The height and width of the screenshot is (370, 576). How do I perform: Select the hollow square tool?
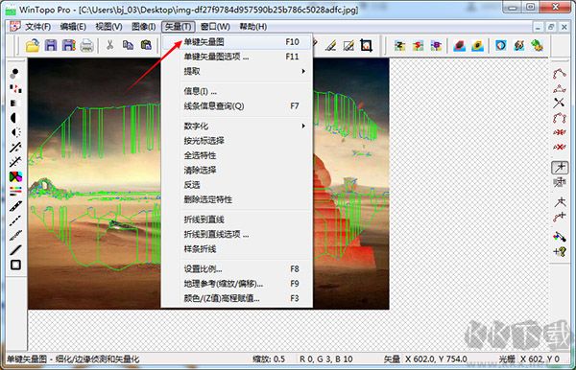coord(15,265)
